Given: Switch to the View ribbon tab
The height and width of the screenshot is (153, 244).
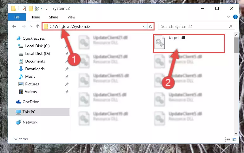Looking at the screenshot, I should (x=71, y=17).
